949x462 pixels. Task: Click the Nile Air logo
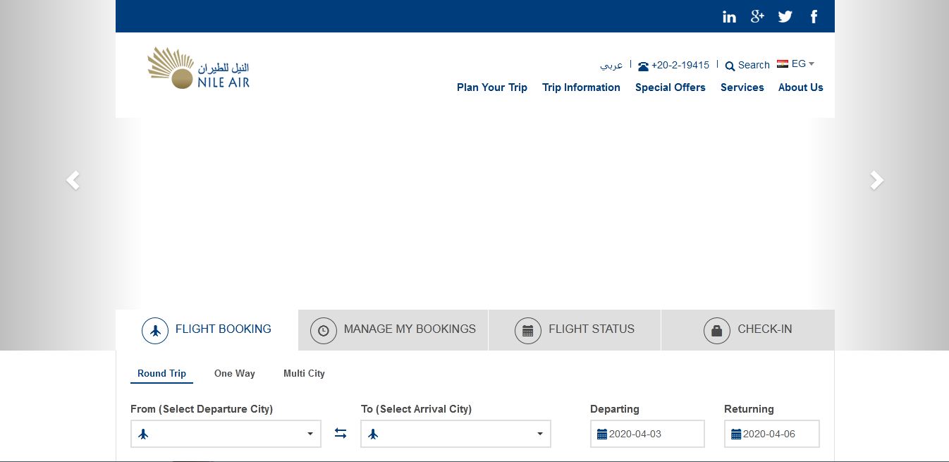point(198,68)
